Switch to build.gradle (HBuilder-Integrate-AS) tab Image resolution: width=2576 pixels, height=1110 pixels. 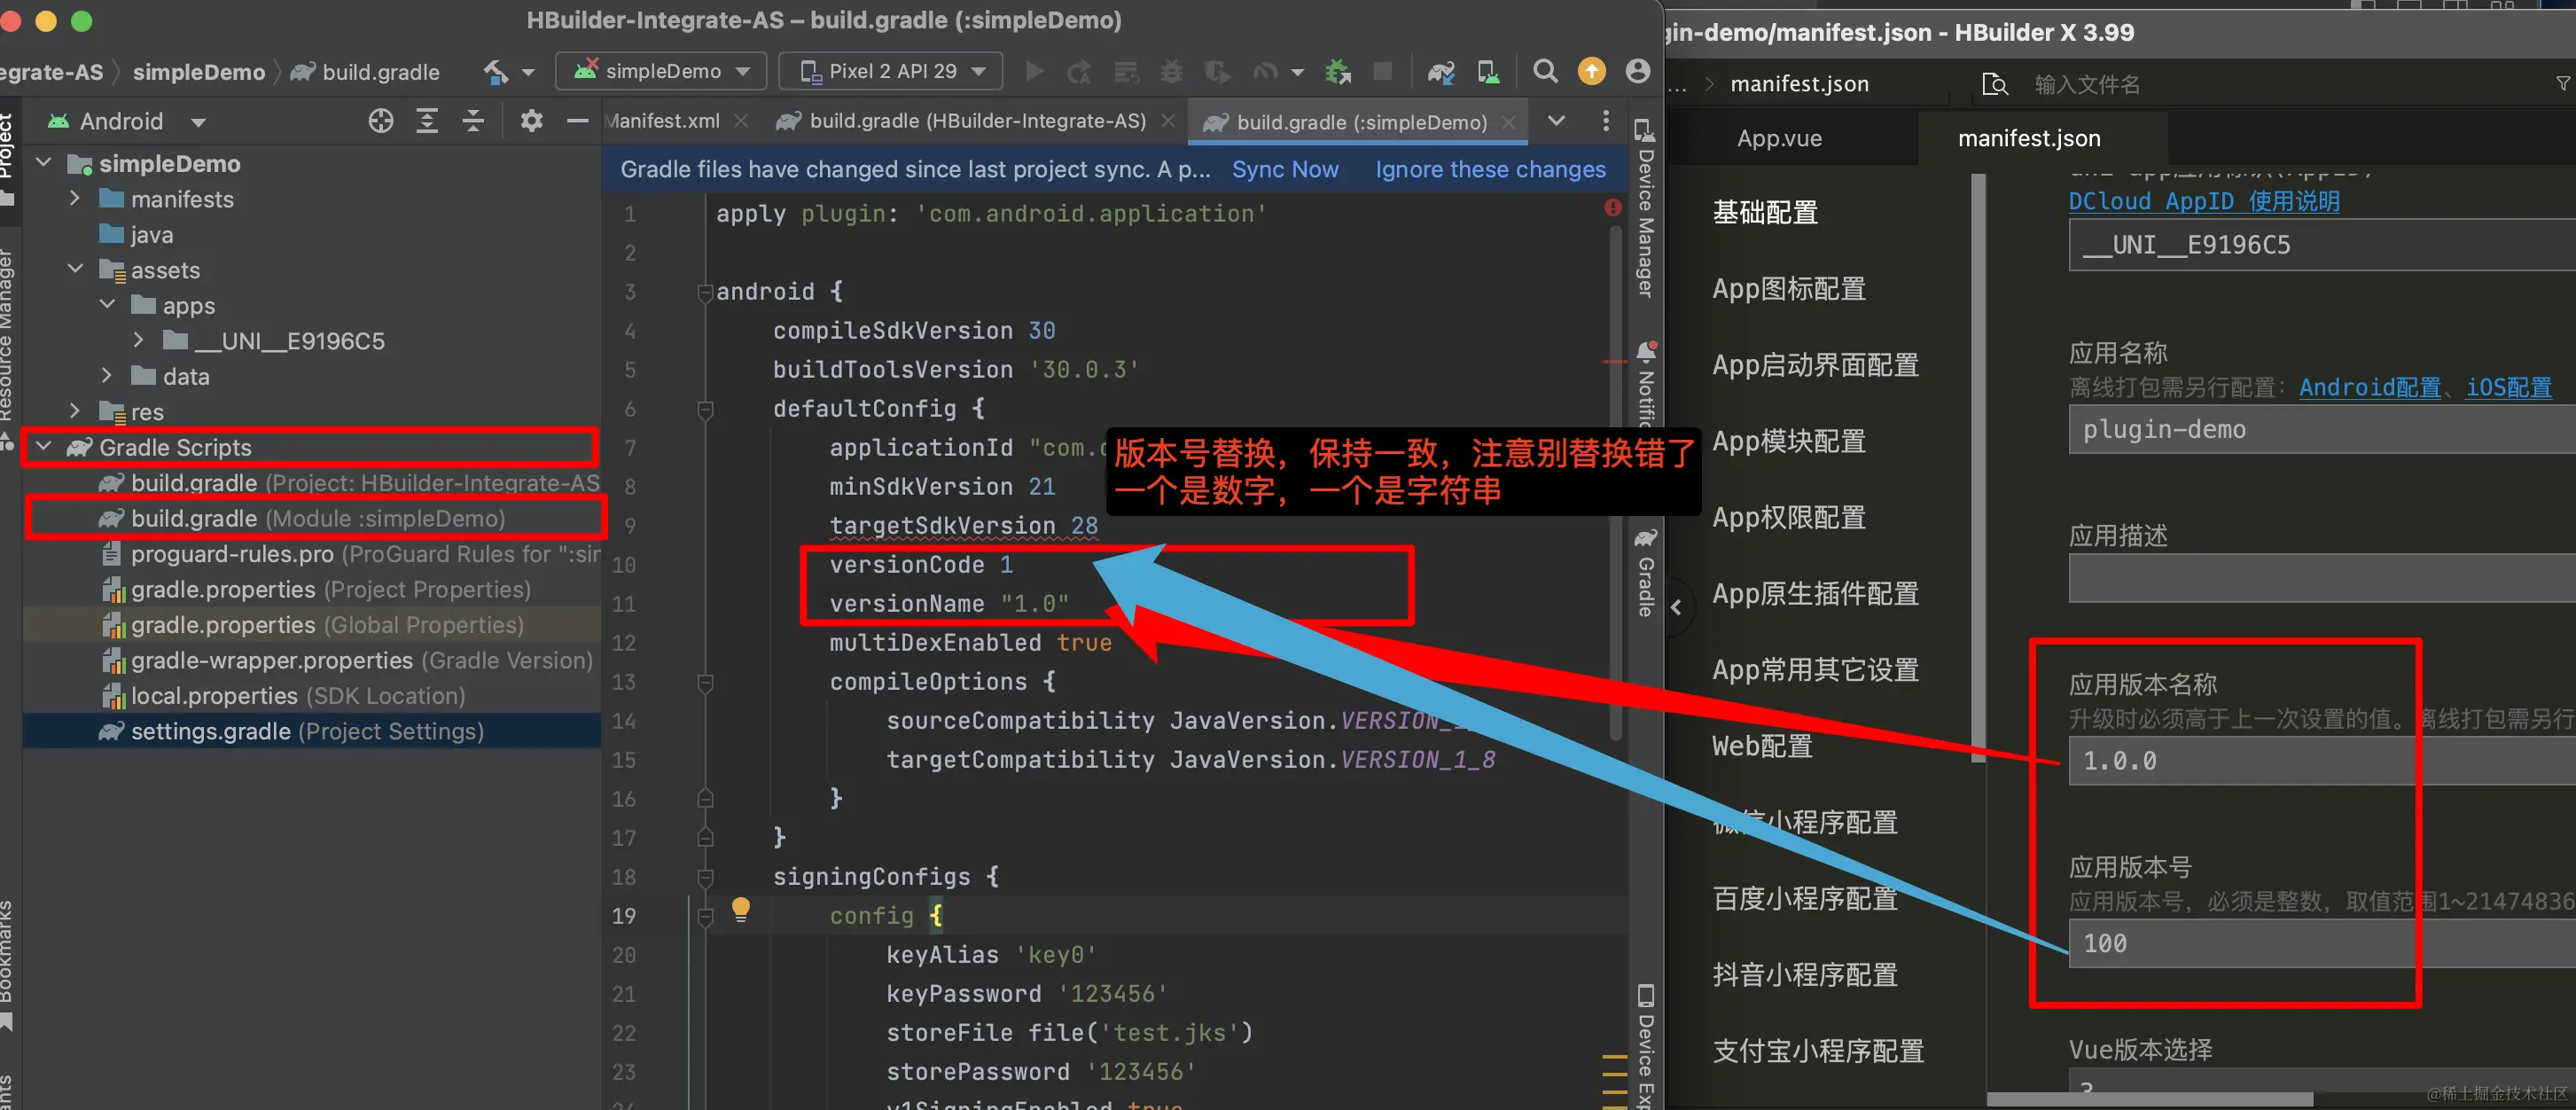[977, 121]
